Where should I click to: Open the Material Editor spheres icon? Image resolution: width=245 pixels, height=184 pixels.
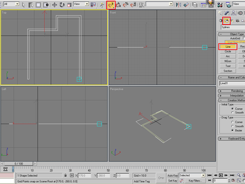pos(220,5)
